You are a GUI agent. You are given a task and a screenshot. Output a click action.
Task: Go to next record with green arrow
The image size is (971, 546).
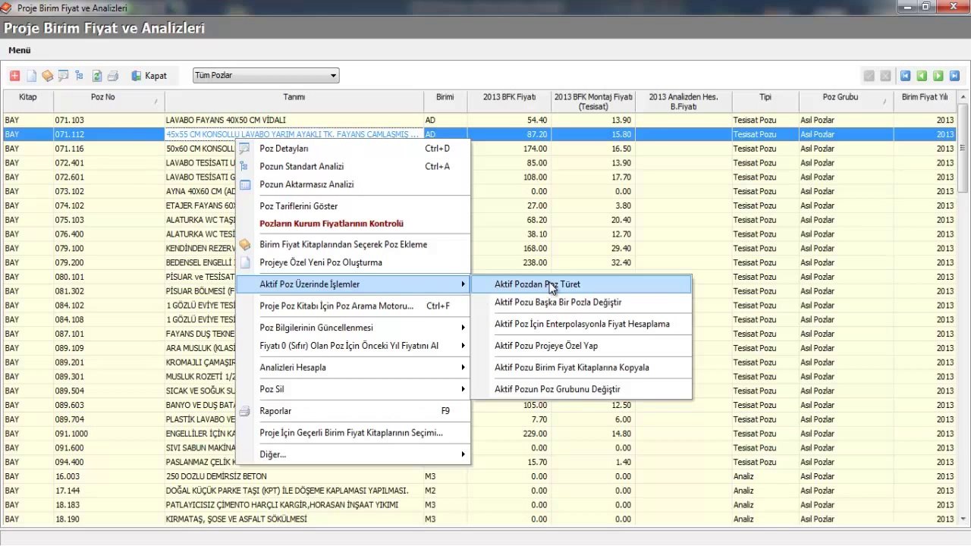[x=938, y=76]
